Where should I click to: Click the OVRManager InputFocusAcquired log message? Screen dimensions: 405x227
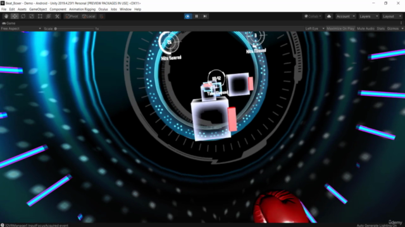pyautogui.click(x=37, y=225)
